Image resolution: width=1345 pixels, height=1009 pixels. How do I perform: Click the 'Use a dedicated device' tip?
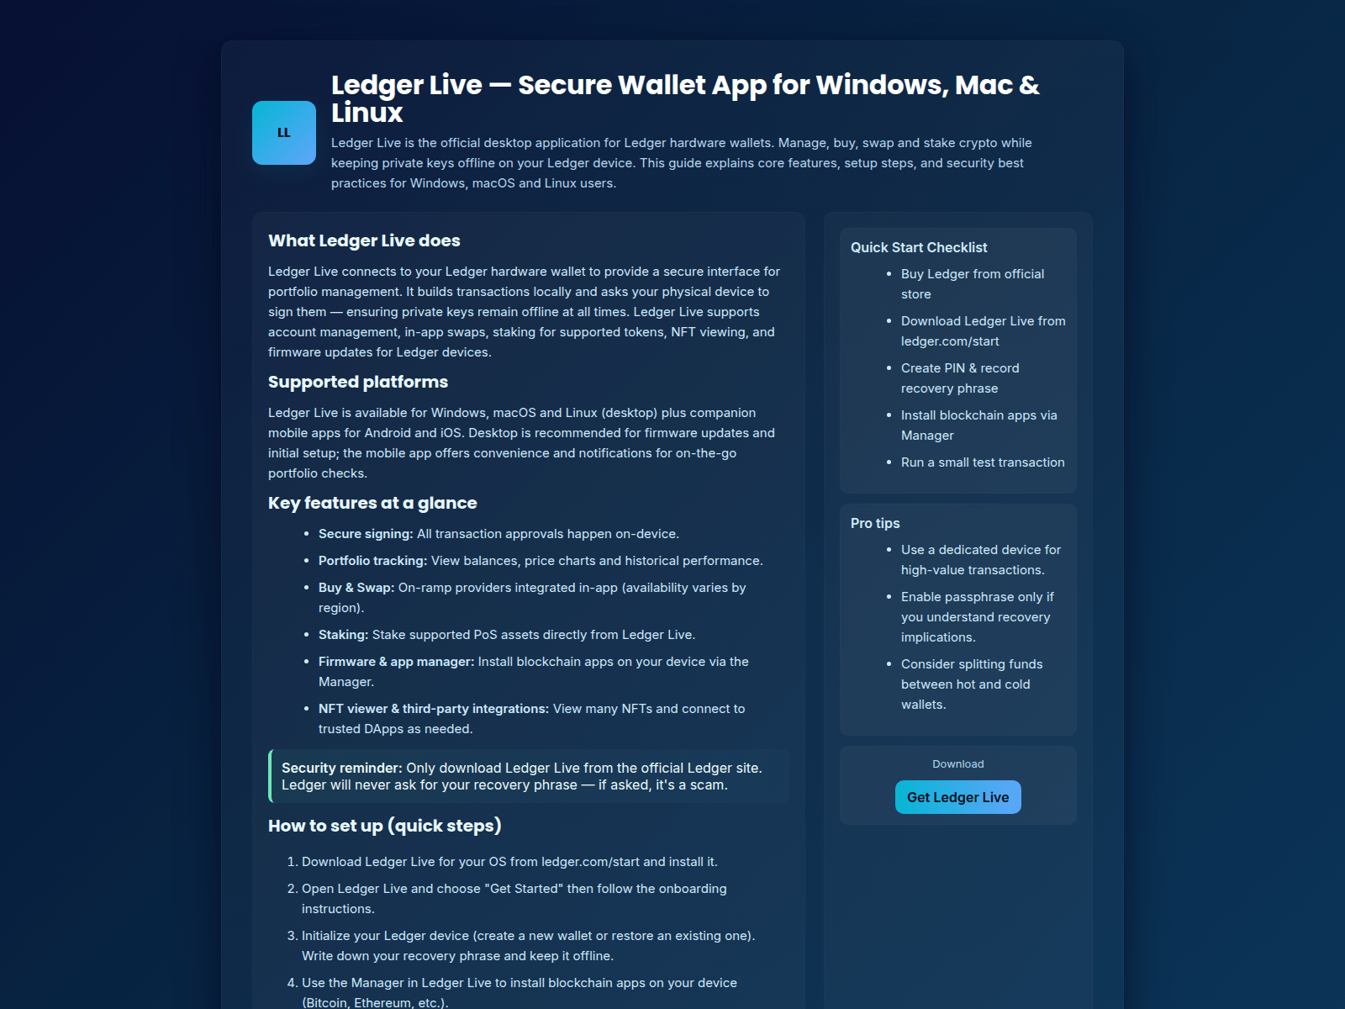[981, 560]
